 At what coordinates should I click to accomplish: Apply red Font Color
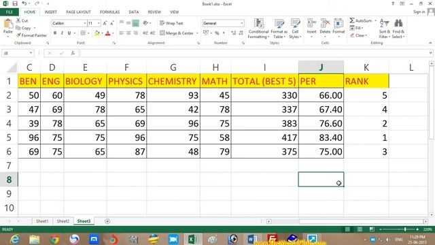coord(108,33)
